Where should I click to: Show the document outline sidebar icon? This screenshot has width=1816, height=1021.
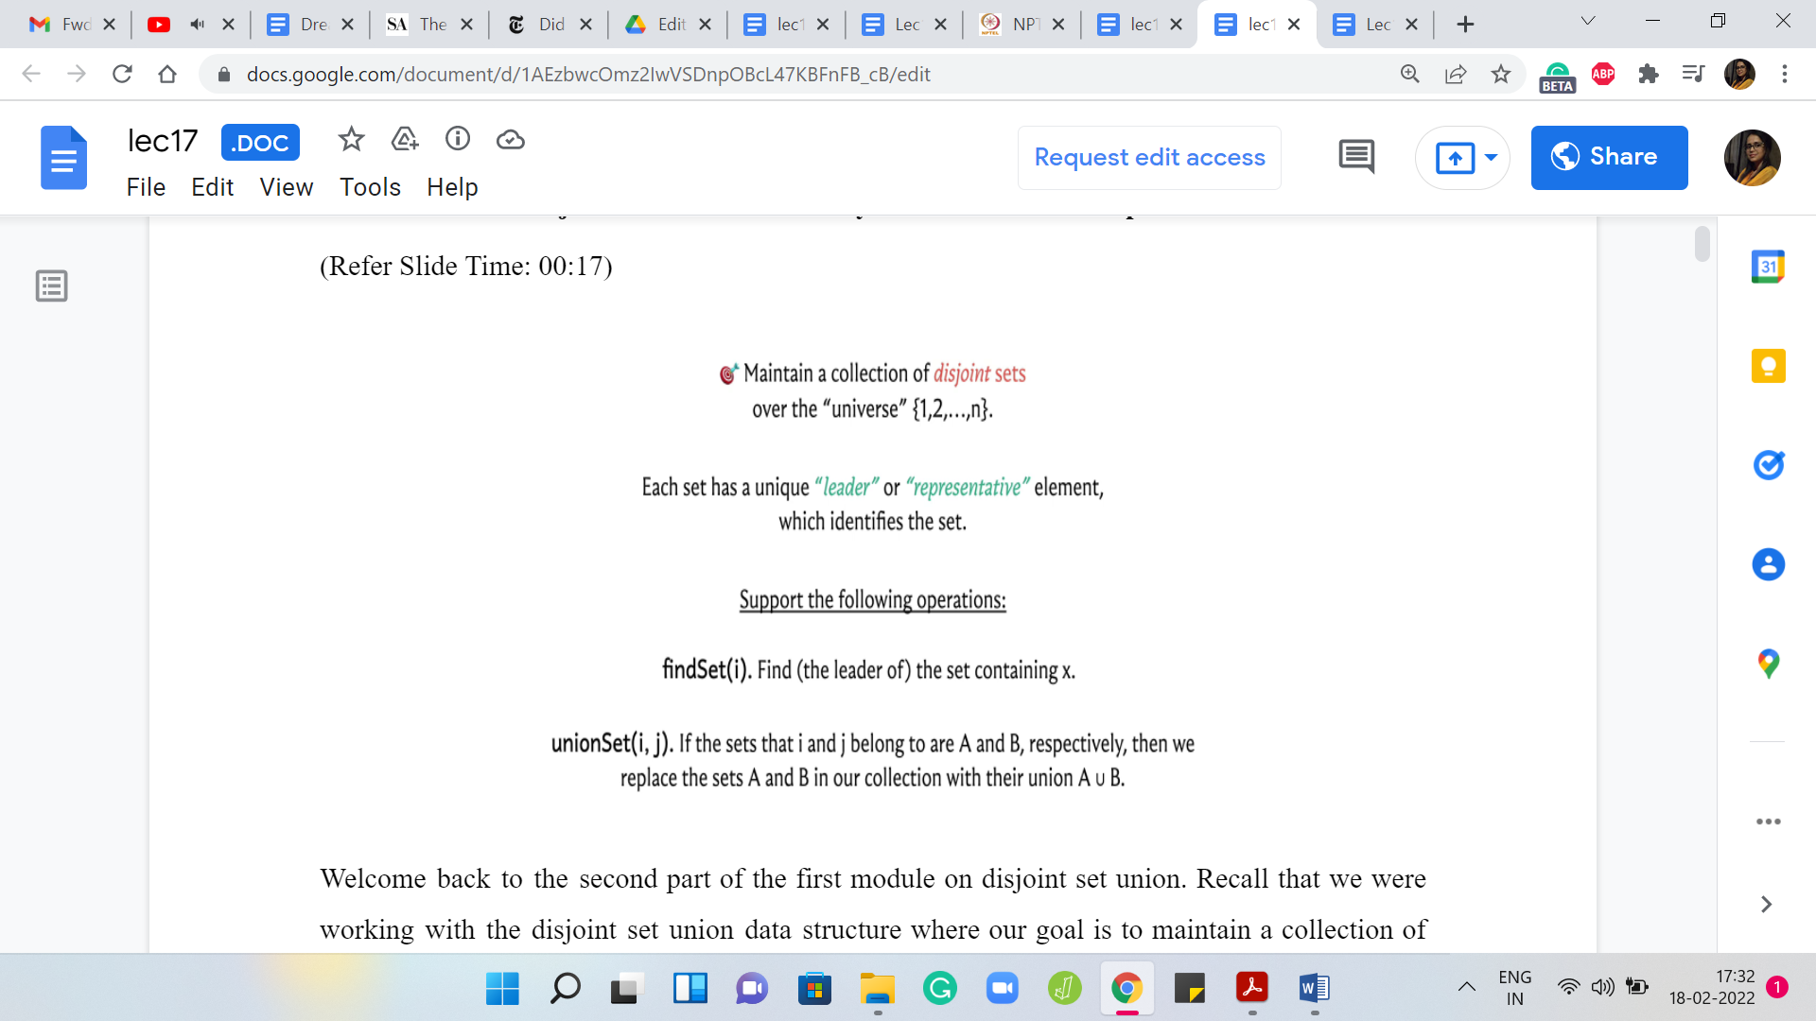pos(52,286)
